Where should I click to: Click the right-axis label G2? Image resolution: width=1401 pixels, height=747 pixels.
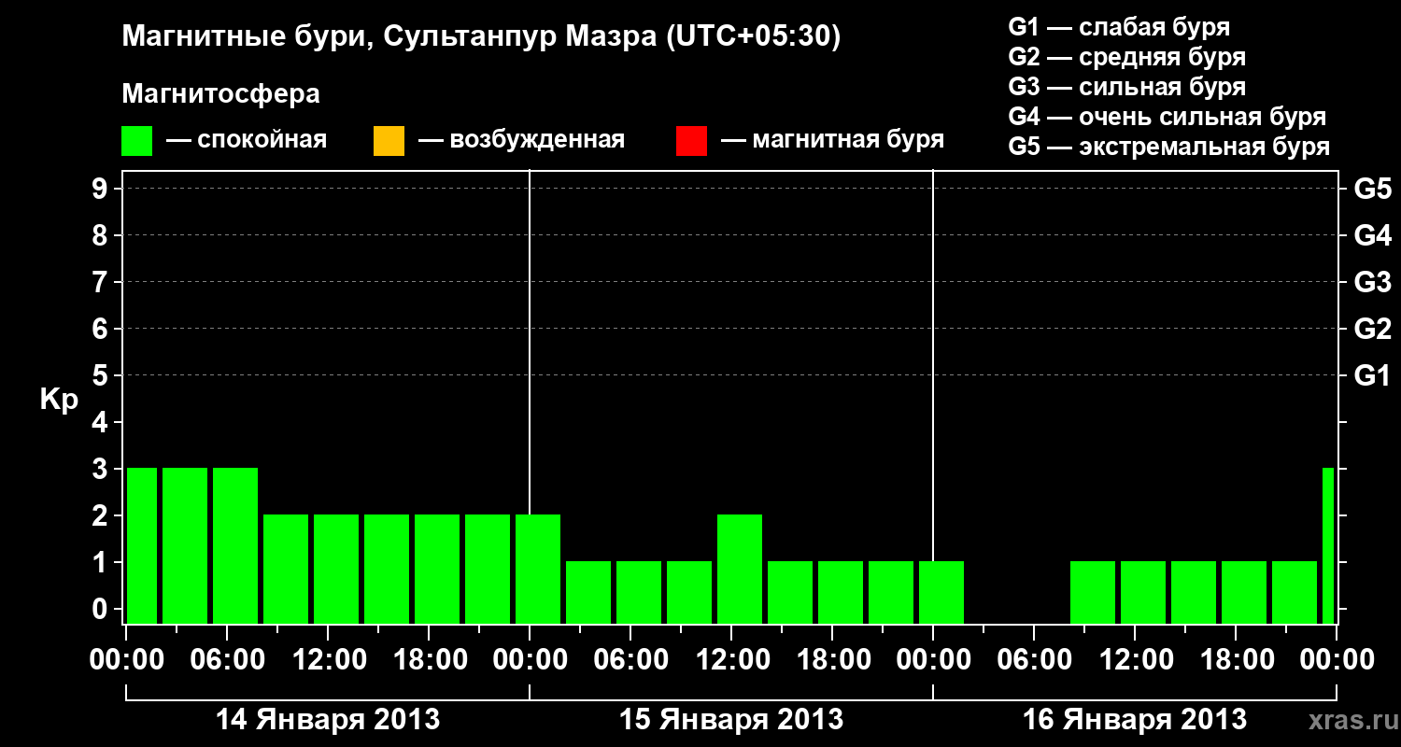[1372, 329]
